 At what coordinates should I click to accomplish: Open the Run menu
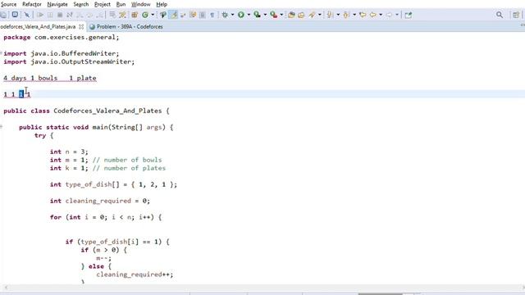coord(121,4)
